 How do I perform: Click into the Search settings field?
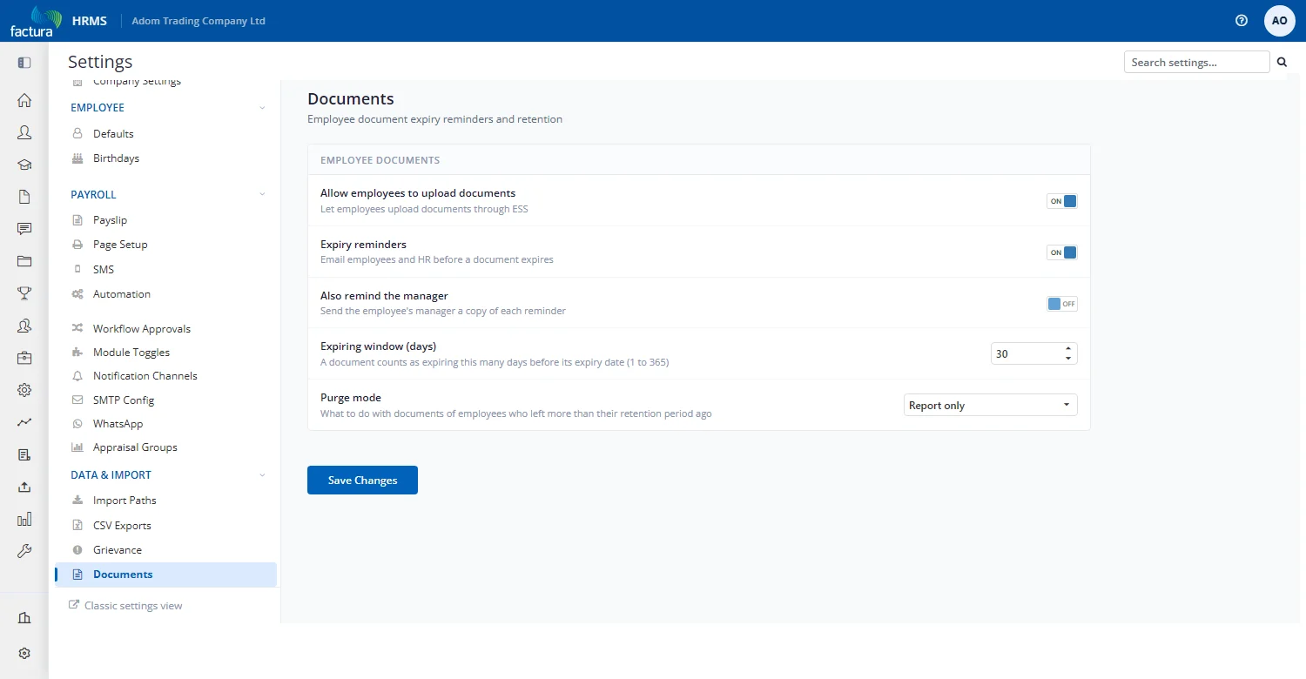pos(1197,62)
